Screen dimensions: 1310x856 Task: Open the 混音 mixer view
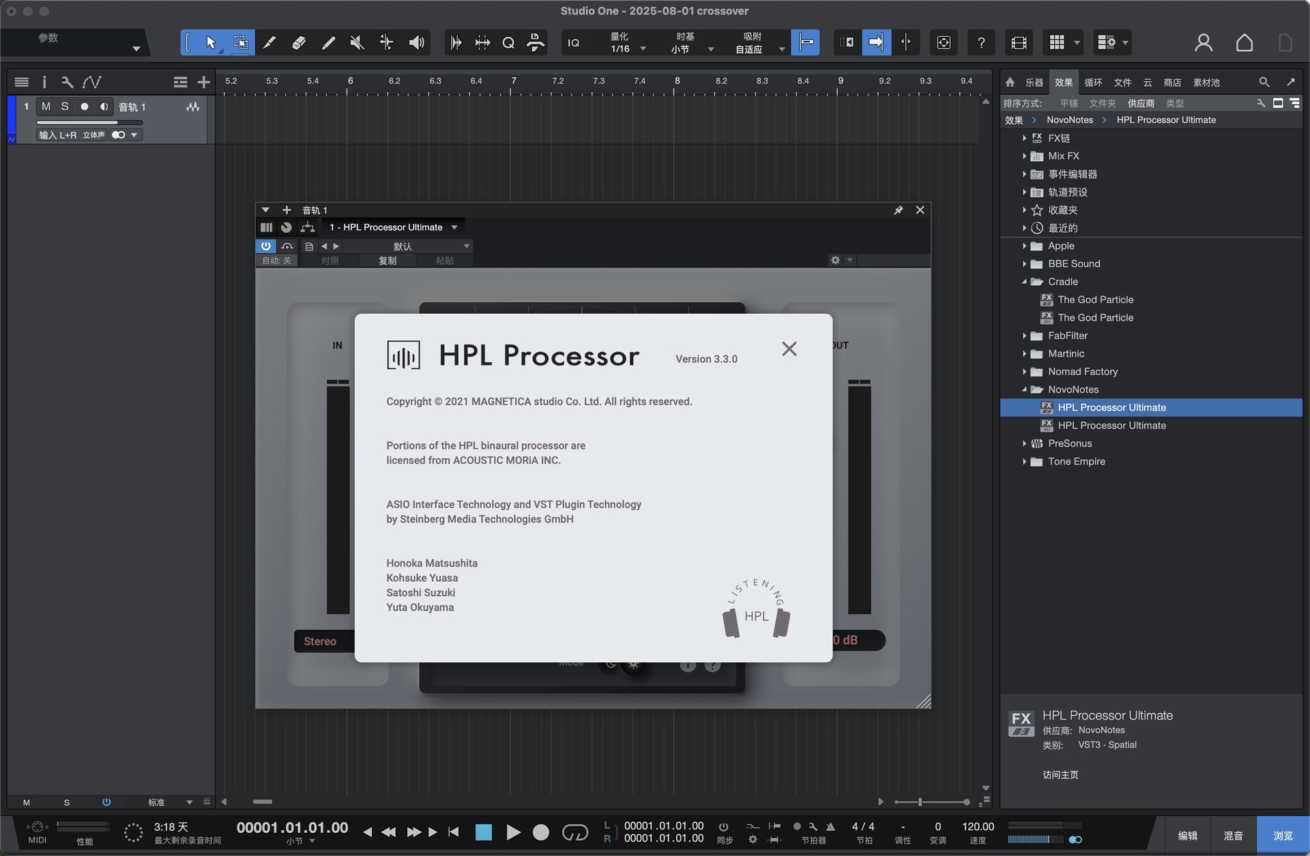pyautogui.click(x=1233, y=836)
